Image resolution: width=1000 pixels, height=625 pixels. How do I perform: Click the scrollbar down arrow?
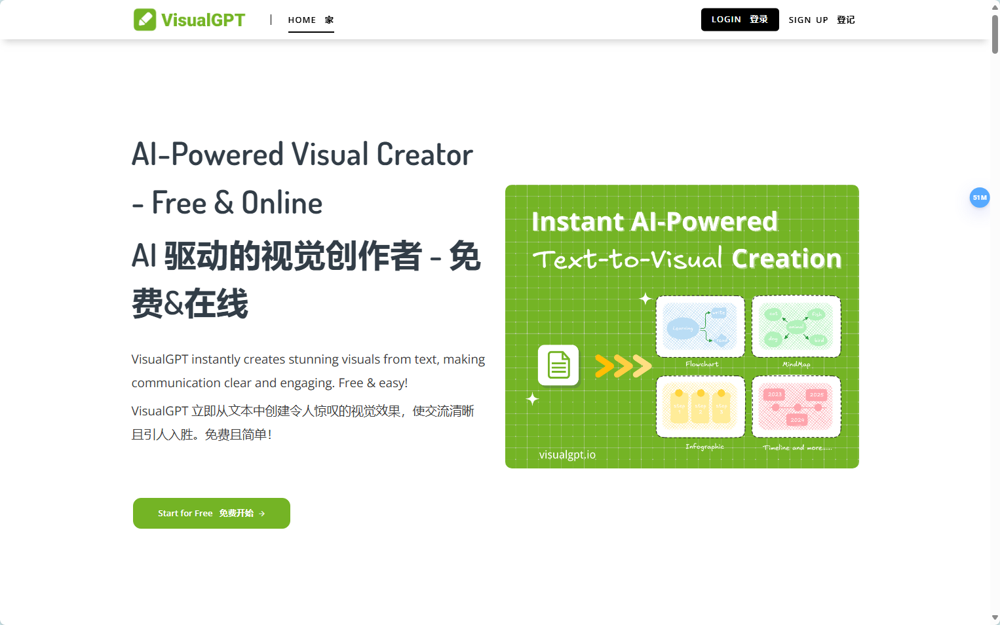[x=995, y=618]
